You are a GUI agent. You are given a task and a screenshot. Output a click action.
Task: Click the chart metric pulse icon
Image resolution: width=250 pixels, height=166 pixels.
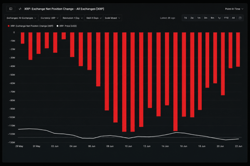20,9
